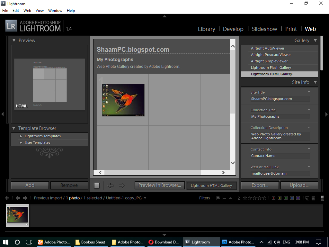Image resolution: width=329 pixels, height=247 pixels.
Task: Click the grid view icon in filmstrip bar
Action: 7,198
